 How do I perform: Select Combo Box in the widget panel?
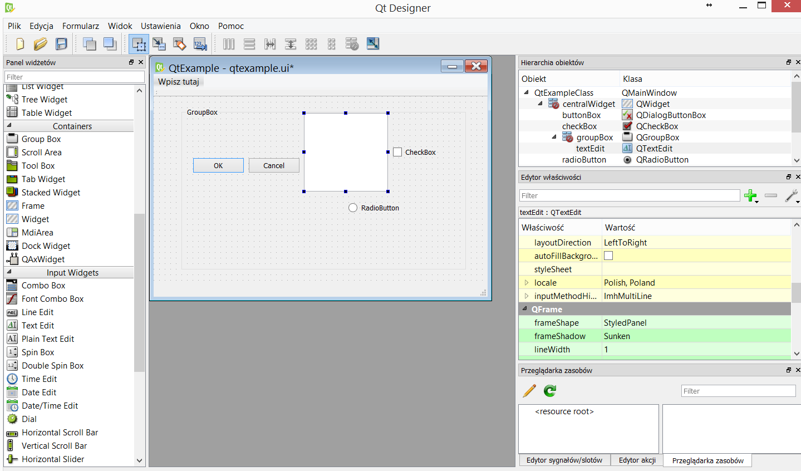(43, 285)
